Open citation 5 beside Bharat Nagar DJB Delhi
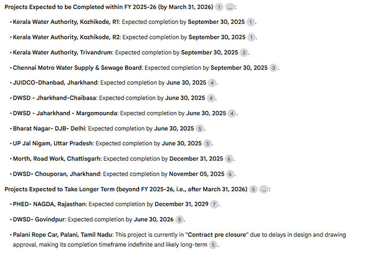 (200, 129)
